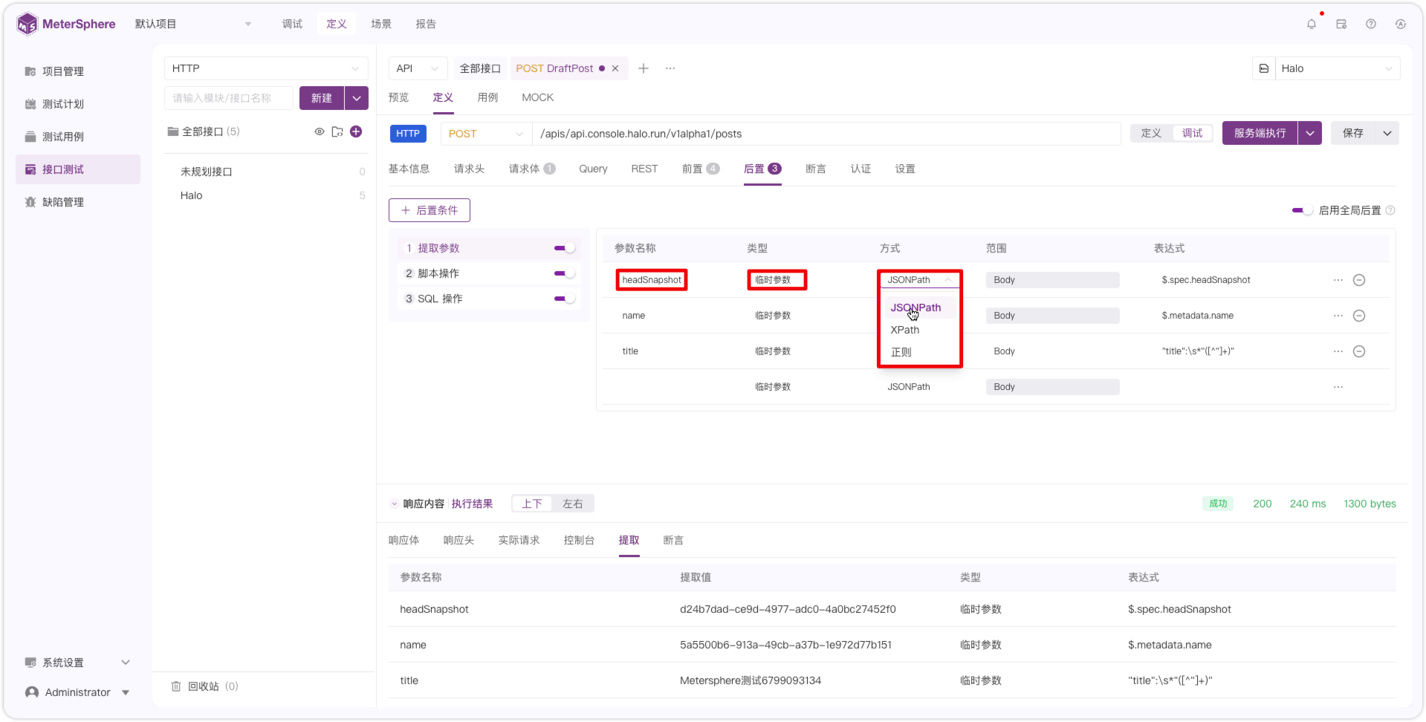Close the POST DraftPost tab

(x=615, y=68)
